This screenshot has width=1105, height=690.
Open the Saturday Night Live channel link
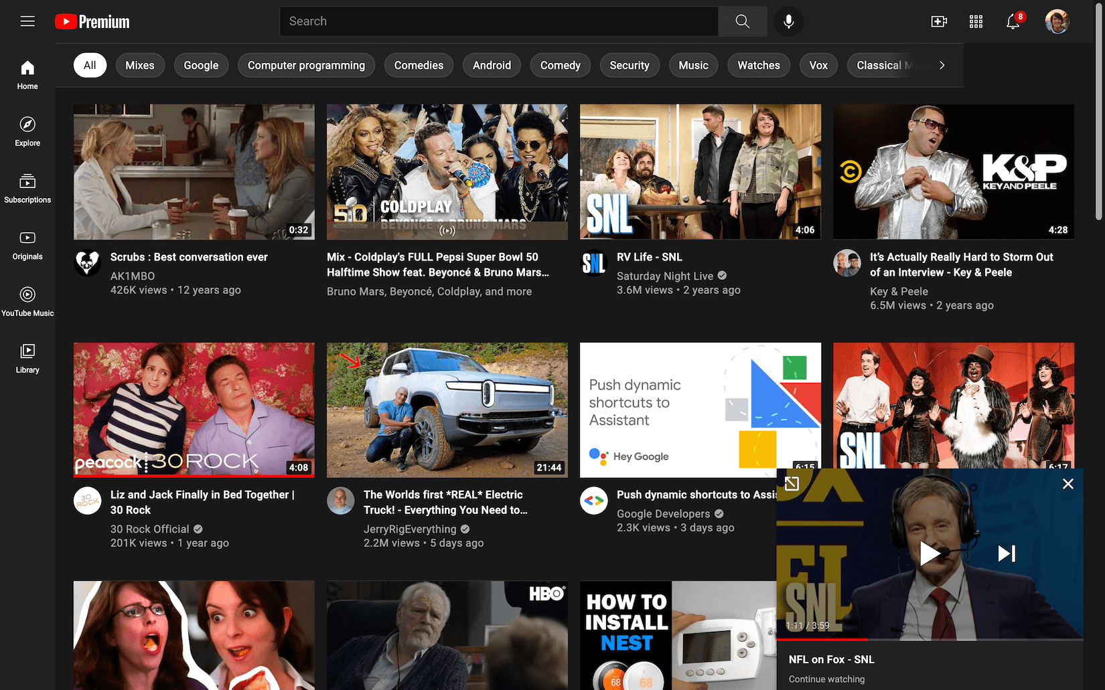pyautogui.click(x=665, y=276)
